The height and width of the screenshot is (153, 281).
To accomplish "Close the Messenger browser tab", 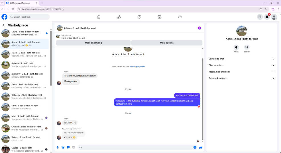I will [37, 3].
